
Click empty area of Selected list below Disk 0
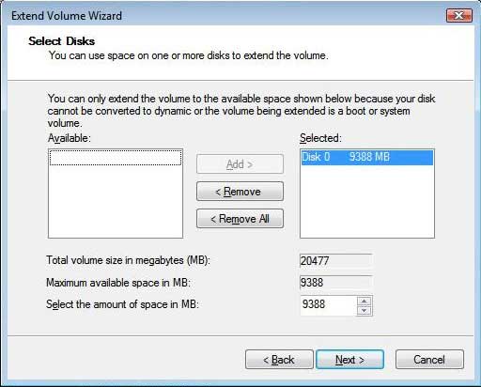point(367,201)
